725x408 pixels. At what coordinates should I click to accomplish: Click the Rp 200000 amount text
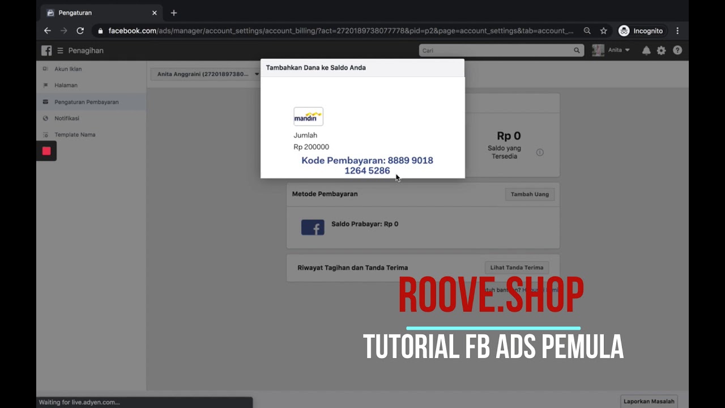[311, 147]
